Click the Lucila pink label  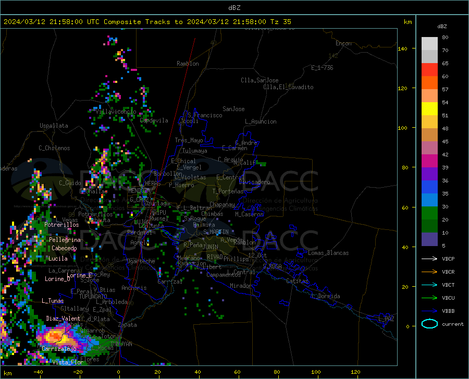pyautogui.click(x=58, y=259)
